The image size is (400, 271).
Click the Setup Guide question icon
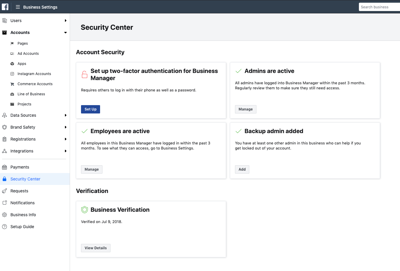[x=4, y=227]
